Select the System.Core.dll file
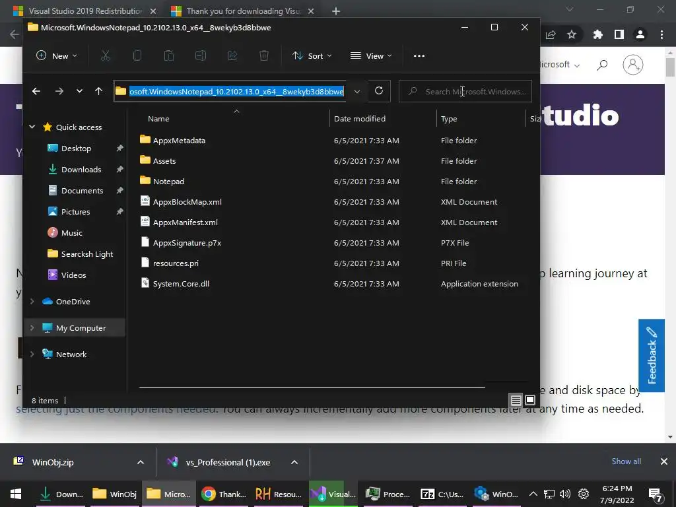This screenshot has width=676, height=507. click(181, 284)
